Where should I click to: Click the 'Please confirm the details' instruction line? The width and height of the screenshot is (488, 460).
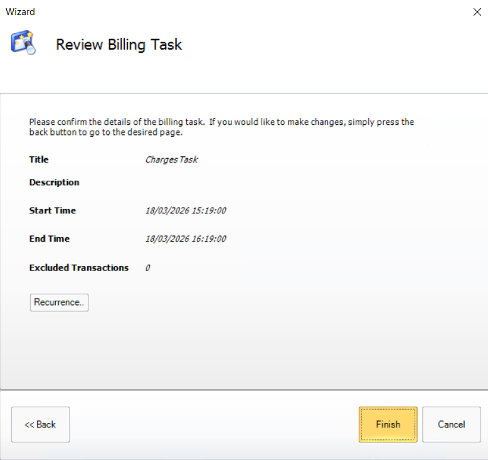point(221,122)
